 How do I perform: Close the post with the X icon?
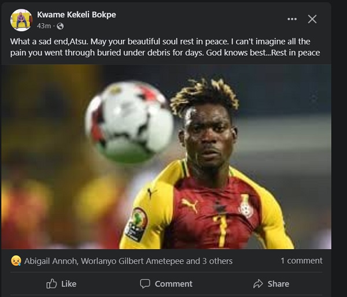tap(312, 19)
